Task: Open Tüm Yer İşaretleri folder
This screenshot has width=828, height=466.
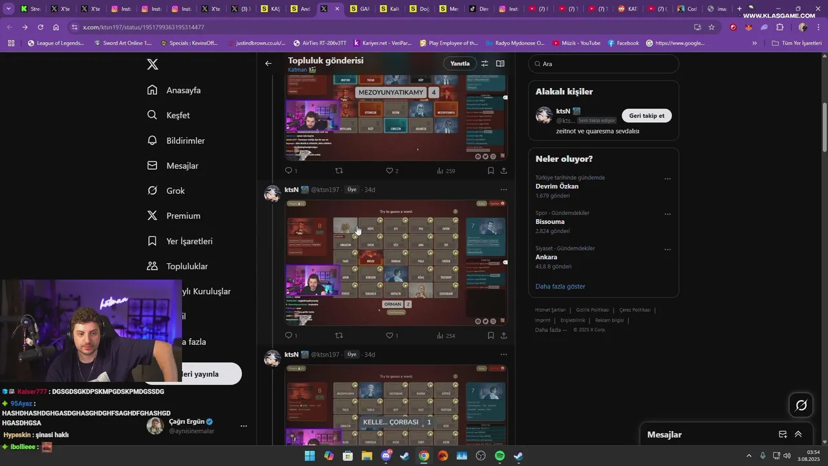Action: [796, 43]
